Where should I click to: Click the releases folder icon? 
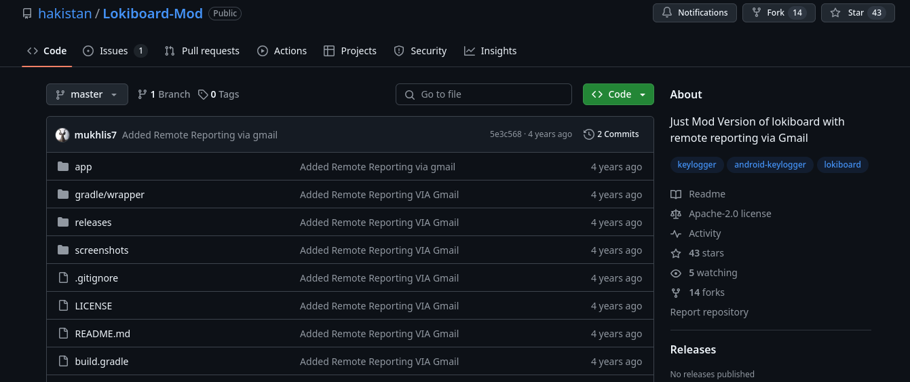click(x=63, y=223)
